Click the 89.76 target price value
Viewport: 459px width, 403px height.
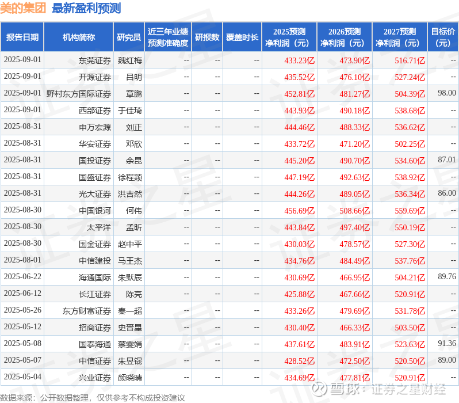pos(447,277)
